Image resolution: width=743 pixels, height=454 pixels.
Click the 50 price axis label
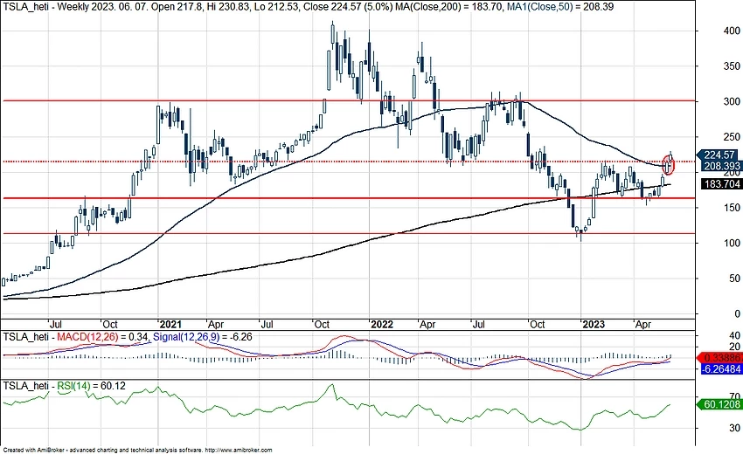[x=734, y=279]
